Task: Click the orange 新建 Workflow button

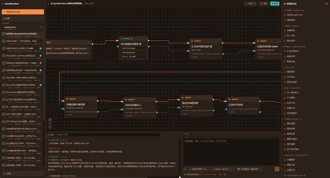Action: pyautogui.click(x=23, y=12)
